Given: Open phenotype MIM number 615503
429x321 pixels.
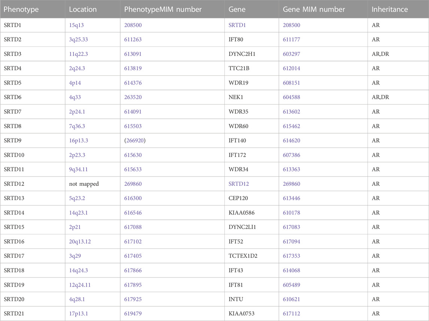Looking at the screenshot, I should pos(133,126).
